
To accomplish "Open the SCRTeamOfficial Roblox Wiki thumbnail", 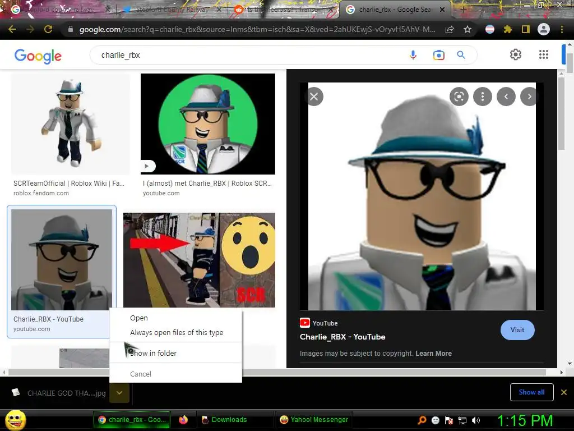I will pos(71,124).
